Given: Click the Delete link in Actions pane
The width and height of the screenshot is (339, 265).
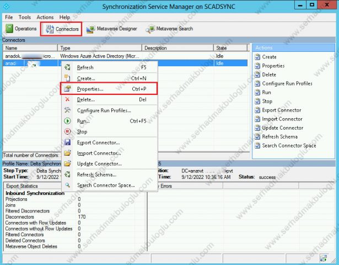Looking at the screenshot, I should pyautogui.click(x=269, y=75).
